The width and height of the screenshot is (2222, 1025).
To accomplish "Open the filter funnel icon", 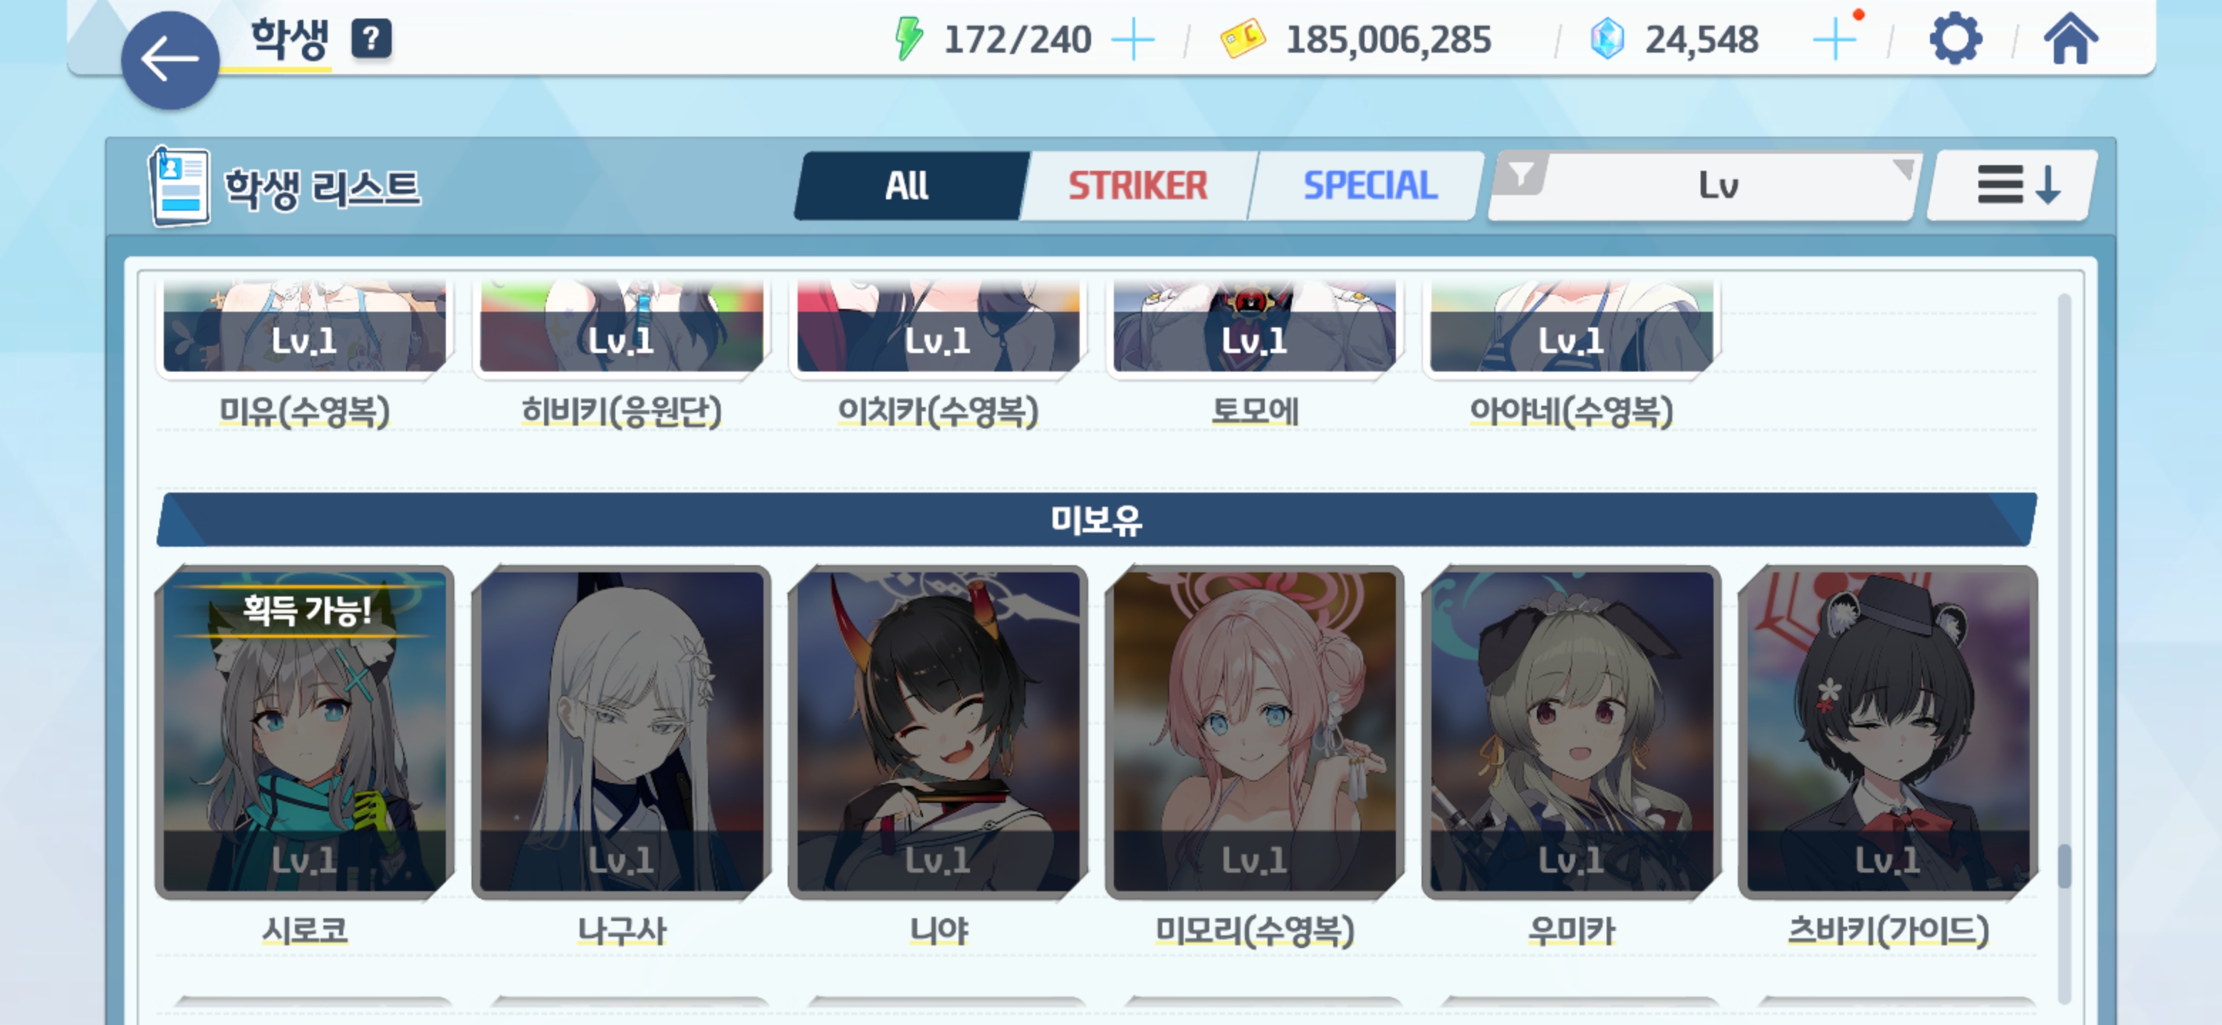I will pyautogui.click(x=1523, y=174).
